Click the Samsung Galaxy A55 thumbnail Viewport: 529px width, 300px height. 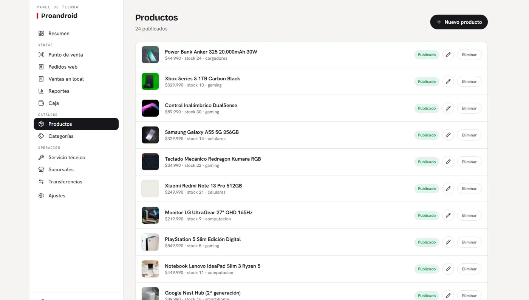pos(150,135)
